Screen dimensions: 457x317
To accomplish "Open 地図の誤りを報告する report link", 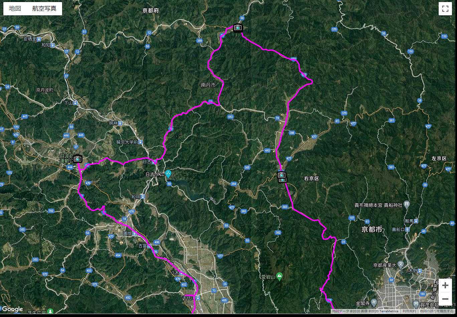I will coord(437,311).
